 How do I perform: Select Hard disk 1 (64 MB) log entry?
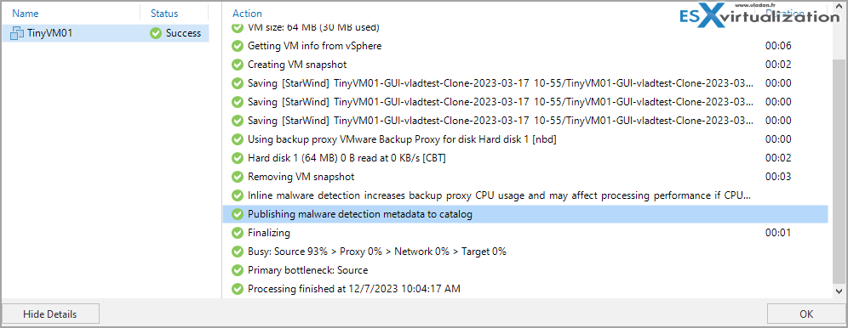(525, 158)
